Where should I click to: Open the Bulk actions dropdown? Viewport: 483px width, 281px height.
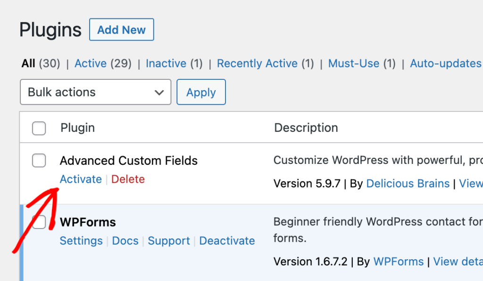click(x=95, y=92)
